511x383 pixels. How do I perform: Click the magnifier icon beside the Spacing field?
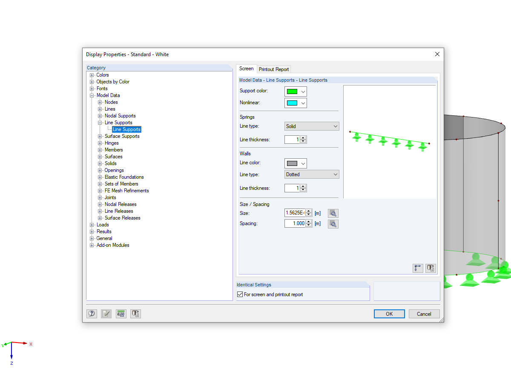click(333, 223)
